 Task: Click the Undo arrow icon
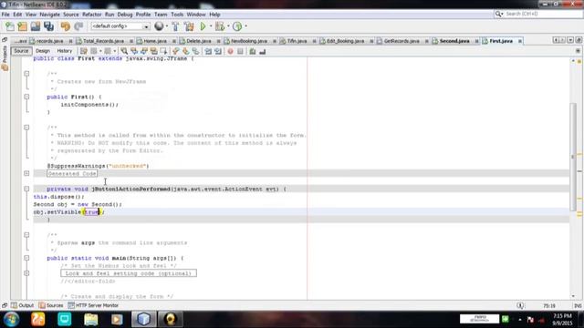pos(66,26)
